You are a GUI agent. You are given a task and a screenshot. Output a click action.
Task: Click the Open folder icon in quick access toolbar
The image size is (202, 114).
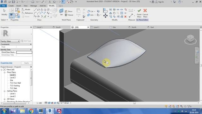click(10, 2)
